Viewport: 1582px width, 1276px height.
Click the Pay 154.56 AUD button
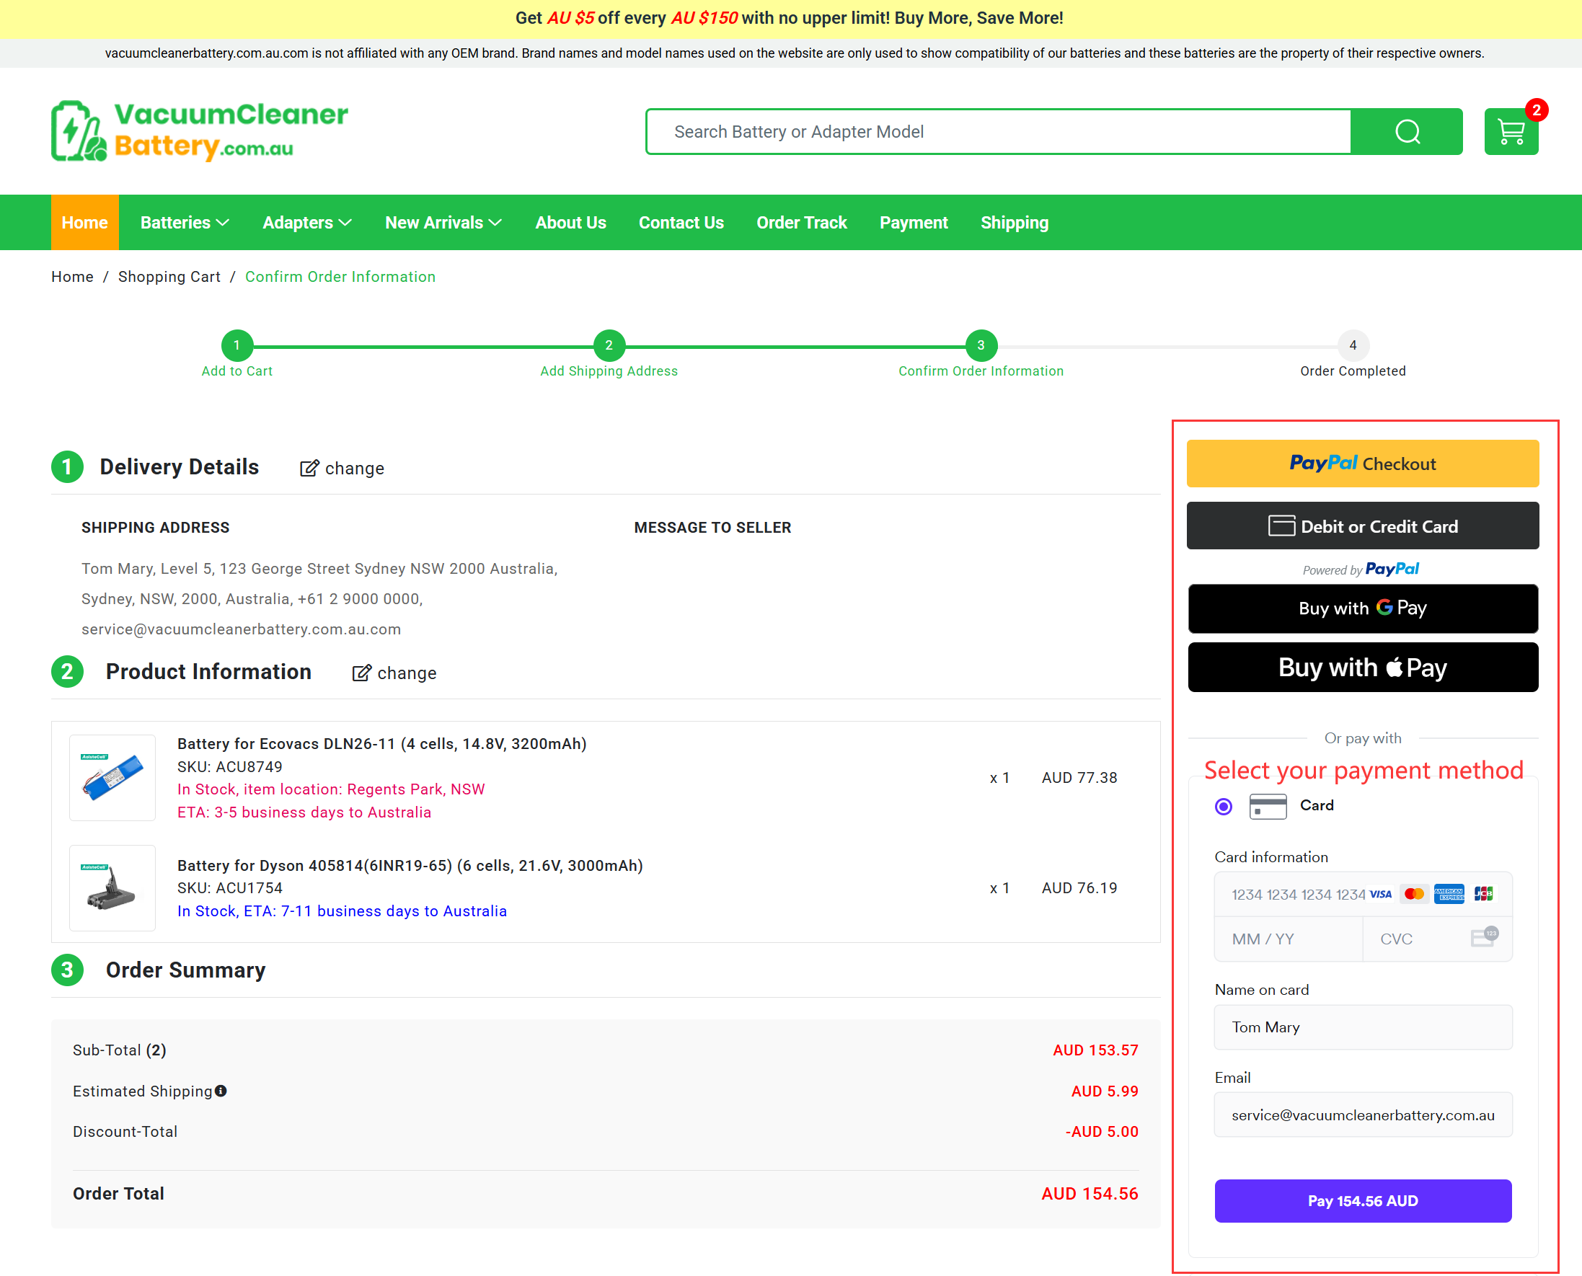[1362, 1200]
